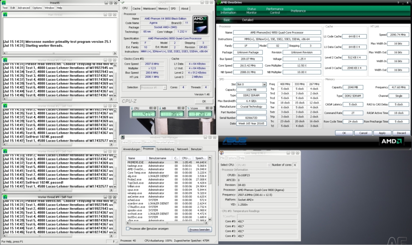This screenshot has height=245, width=412.
Task: Click the Main thread window icon
Action: (x=5, y=15)
